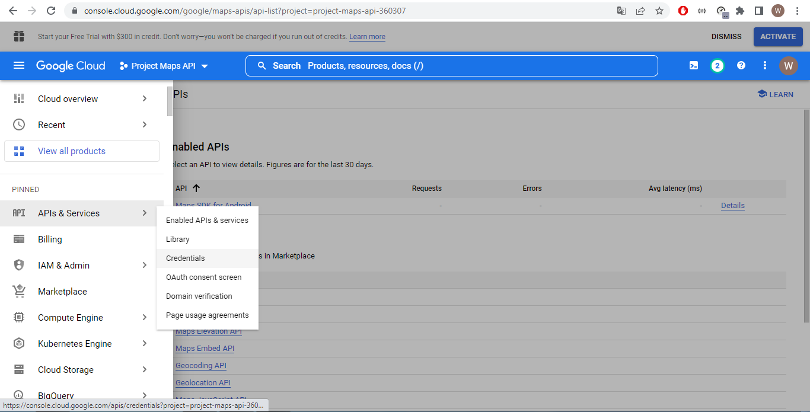810x412 pixels.
Task: Open the Project Maps API project selector
Action: (164, 66)
